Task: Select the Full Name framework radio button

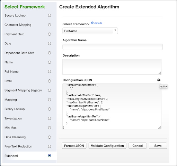Action: tap(50, 71)
